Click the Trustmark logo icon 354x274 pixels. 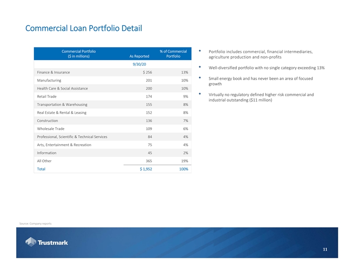click(x=30, y=242)
